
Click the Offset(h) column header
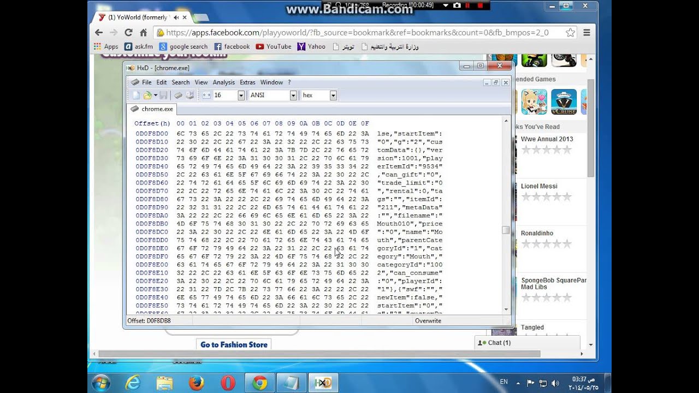(152, 123)
